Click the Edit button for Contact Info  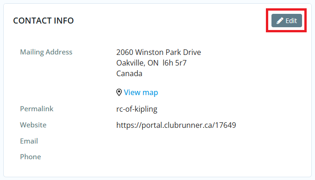[x=286, y=20]
